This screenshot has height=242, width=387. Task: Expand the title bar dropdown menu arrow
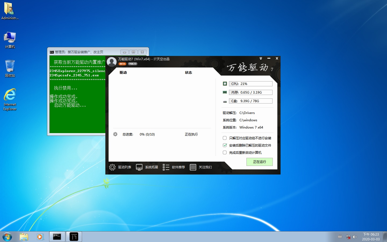pyautogui.click(x=261, y=58)
